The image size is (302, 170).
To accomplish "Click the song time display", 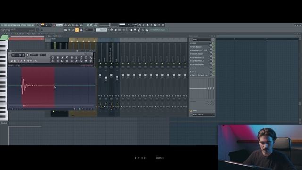I will click(92, 25).
